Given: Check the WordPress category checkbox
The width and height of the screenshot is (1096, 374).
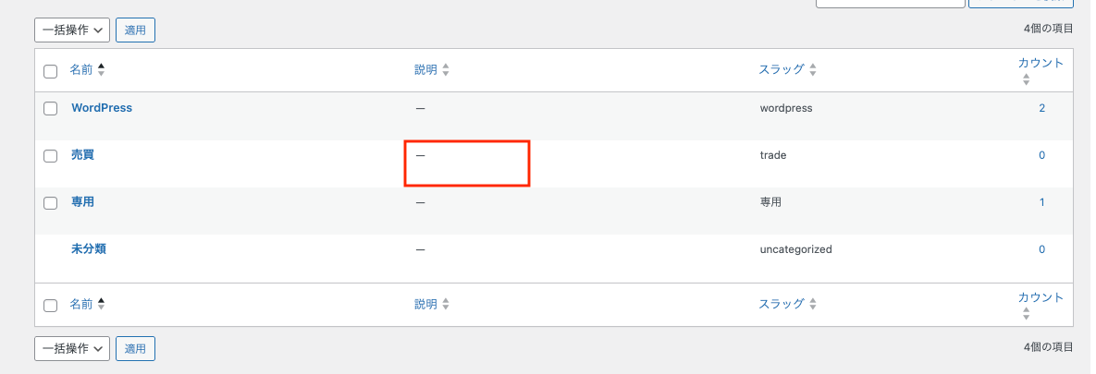Looking at the screenshot, I should click(x=51, y=109).
